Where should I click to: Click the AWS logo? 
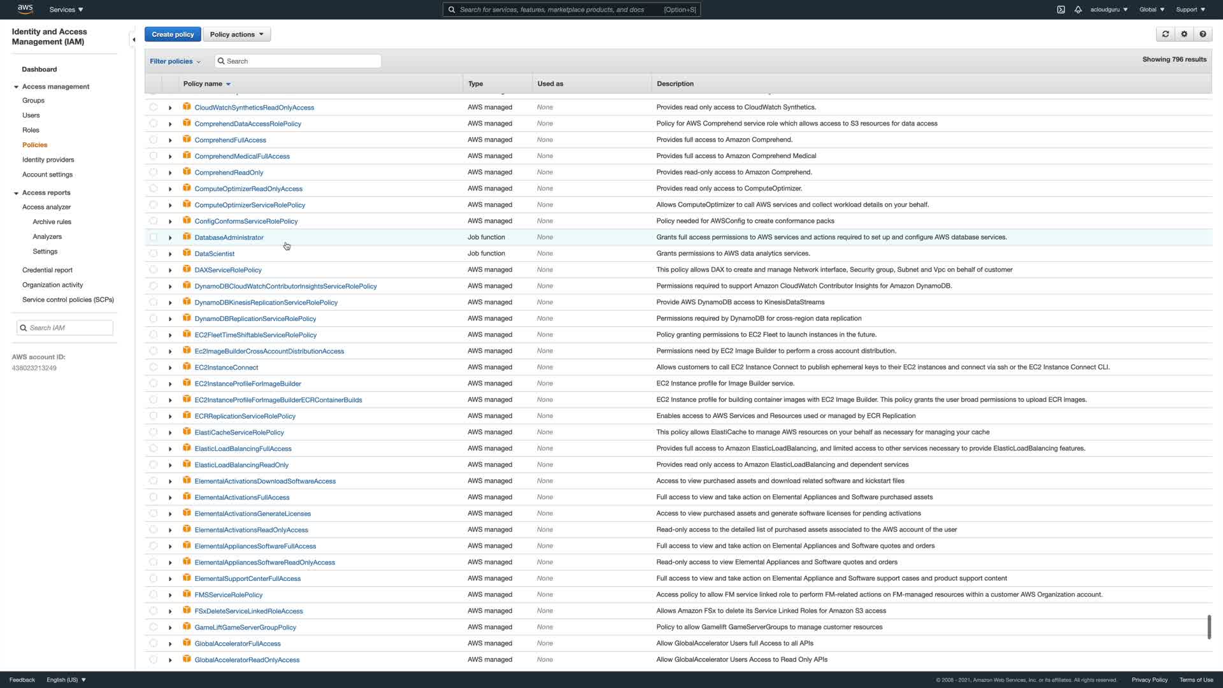[25, 9]
